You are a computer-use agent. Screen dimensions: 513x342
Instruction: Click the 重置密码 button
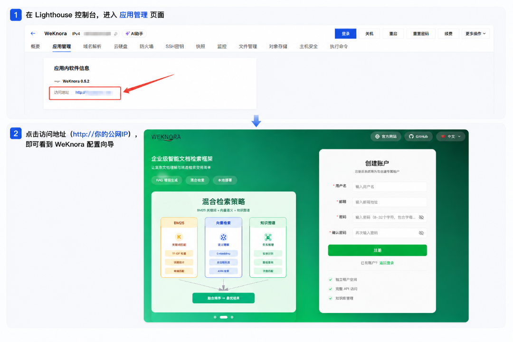pos(421,34)
